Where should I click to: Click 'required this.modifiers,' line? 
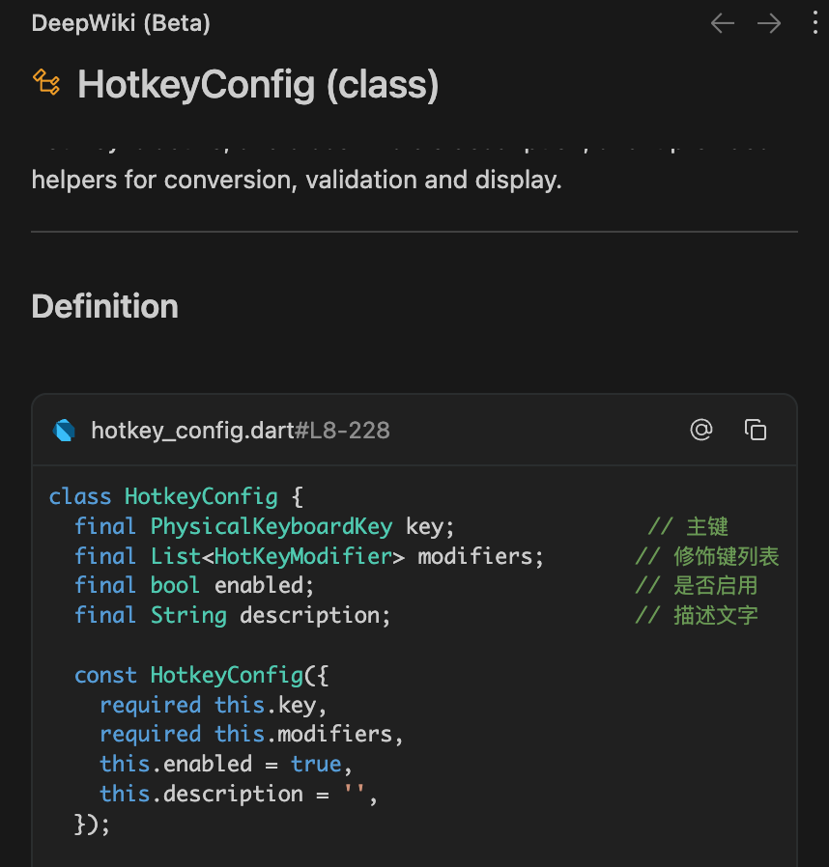coord(251,735)
